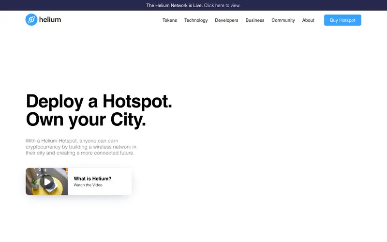The height and width of the screenshot is (242, 387).
Task: Open the Business menu
Action: (x=255, y=20)
